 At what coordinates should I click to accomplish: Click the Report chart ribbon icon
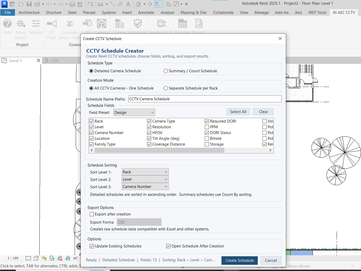(199, 24)
